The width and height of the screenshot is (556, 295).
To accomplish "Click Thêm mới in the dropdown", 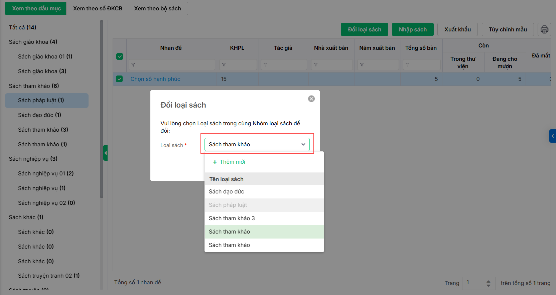I will point(229,162).
